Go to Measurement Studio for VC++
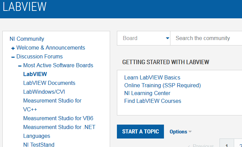This screenshot has height=147, width=242. tap(52, 100)
